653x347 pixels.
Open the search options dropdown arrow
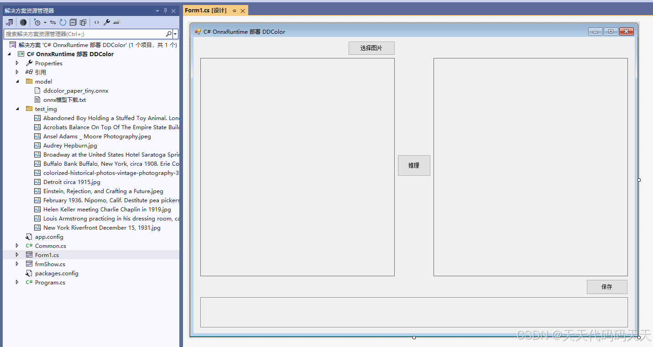click(175, 34)
